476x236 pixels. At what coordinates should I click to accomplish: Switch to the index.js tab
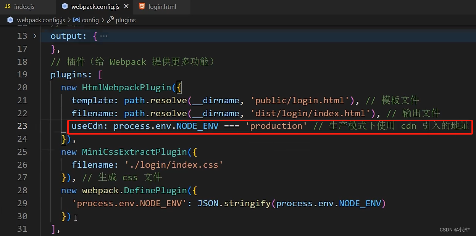click(x=24, y=6)
